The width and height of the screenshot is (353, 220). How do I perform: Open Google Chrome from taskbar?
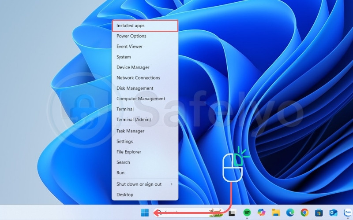click(x=304, y=213)
